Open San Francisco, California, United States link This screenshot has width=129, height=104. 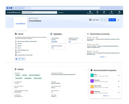[27, 41]
